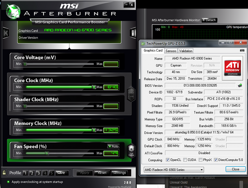248x188 pixels.
Task: Toggle the profile lock padlock icon
Action: [4, 172]
